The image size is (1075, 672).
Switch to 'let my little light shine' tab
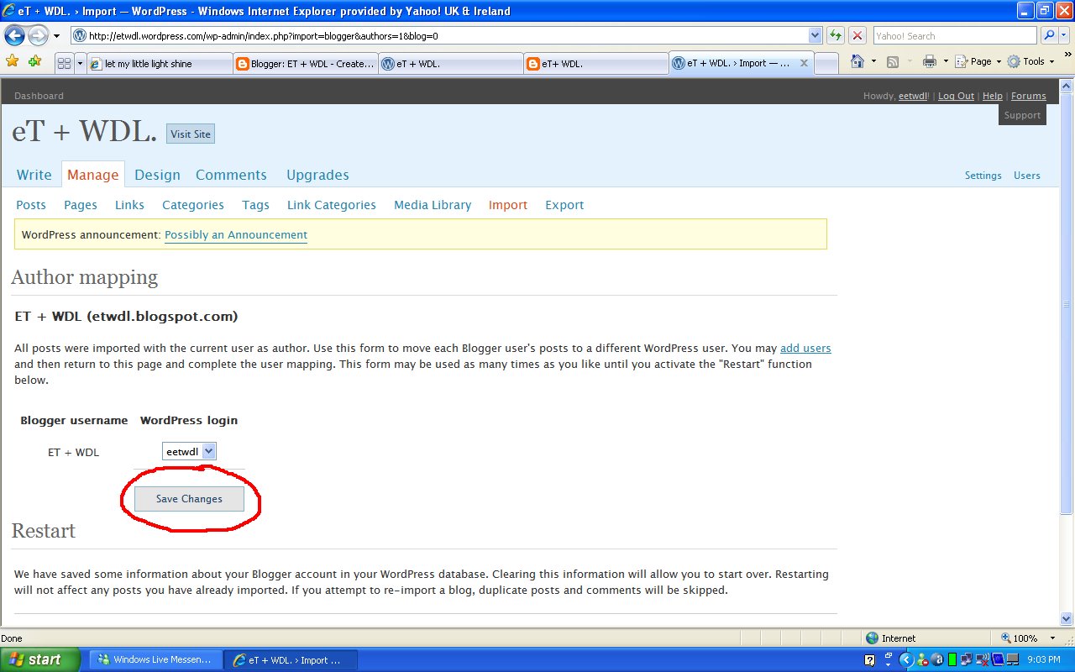pyautogui.click(x=160, y=64)
